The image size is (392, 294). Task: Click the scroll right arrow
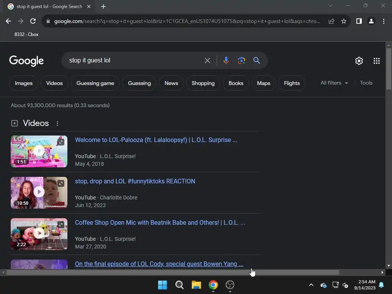(382, 273)
